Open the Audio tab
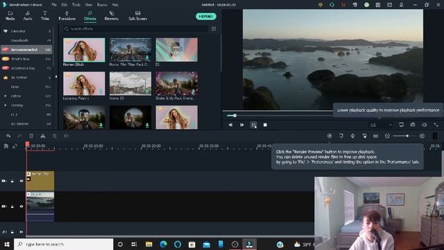444x250 pixels. click(x=28, y=15)
